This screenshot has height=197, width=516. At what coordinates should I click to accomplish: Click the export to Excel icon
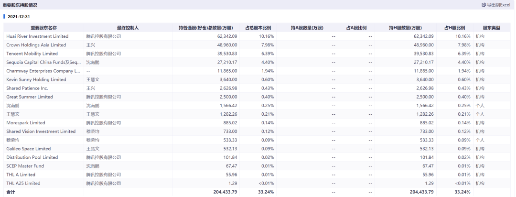click(484, 5)
